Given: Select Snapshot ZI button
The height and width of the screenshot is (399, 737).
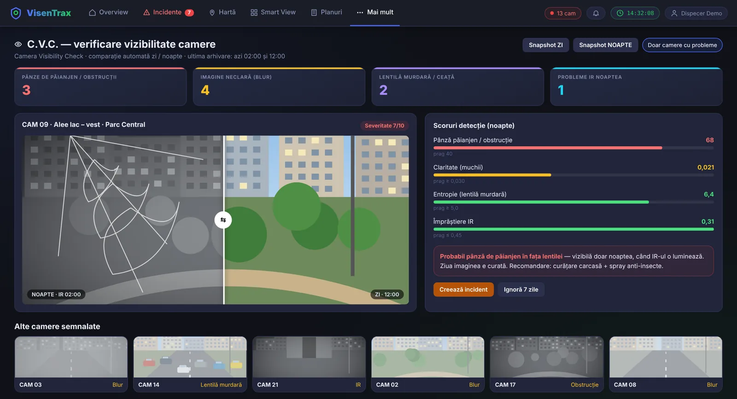Looking at the screenshot, I should (x=546, y=45).
